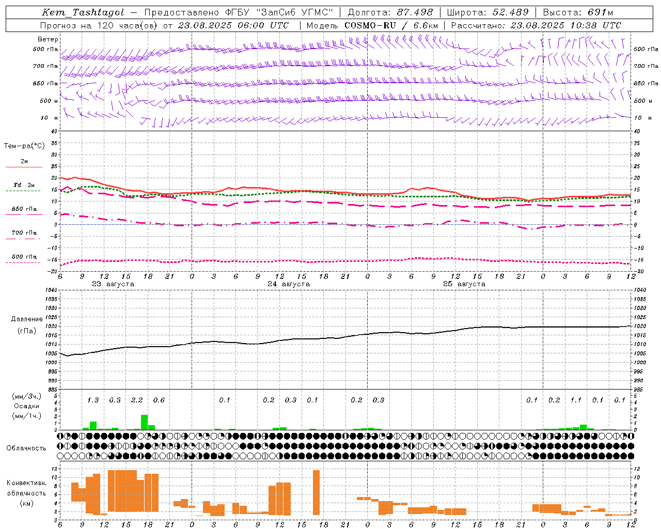Click the (км) unit under облачность
The height and width of the screenshot is (529, 661).
(26, 503)
